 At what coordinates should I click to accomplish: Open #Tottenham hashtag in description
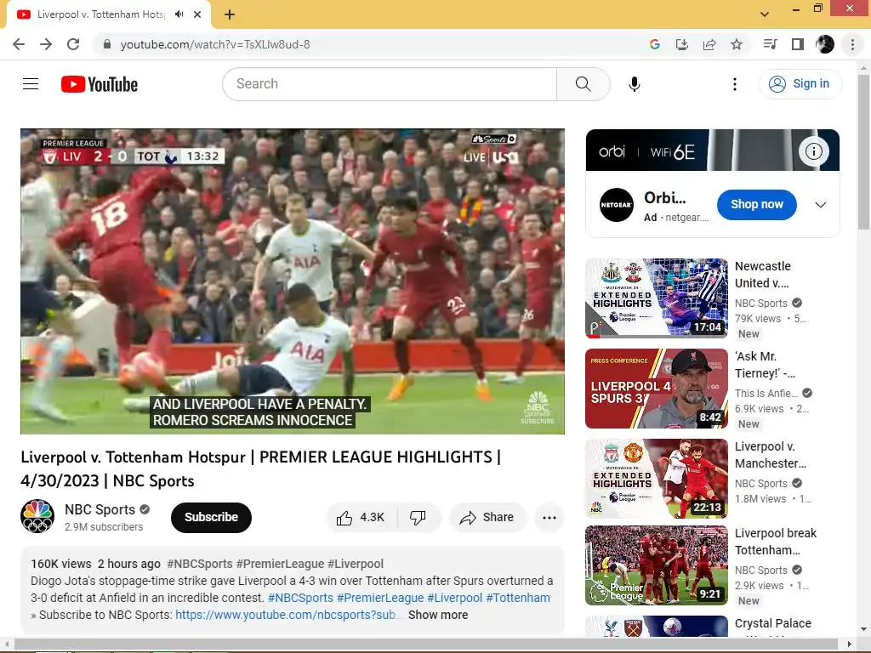tap(518, 598)
